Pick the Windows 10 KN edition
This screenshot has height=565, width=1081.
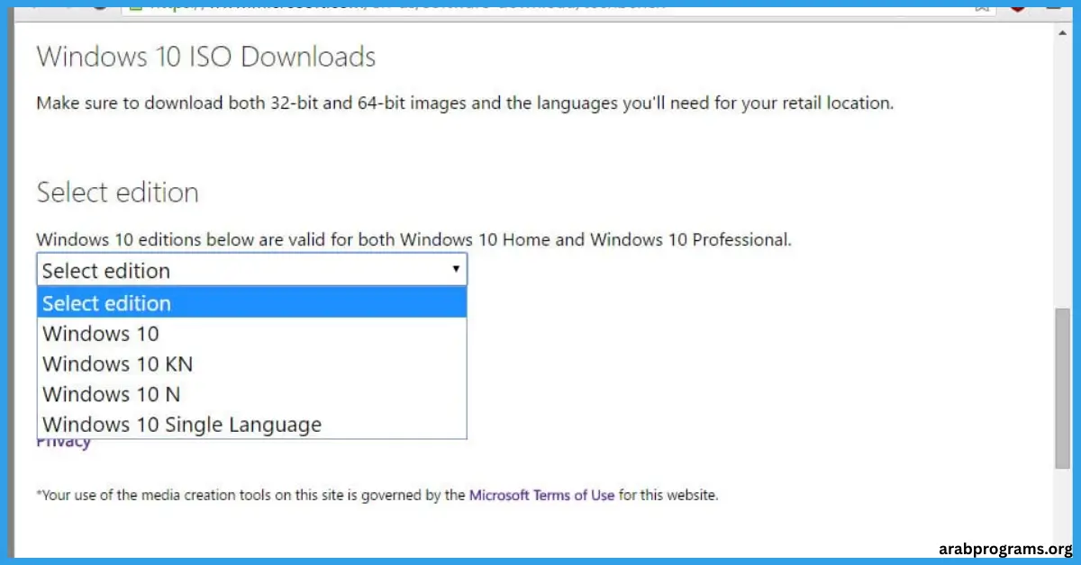pos(252,364)
